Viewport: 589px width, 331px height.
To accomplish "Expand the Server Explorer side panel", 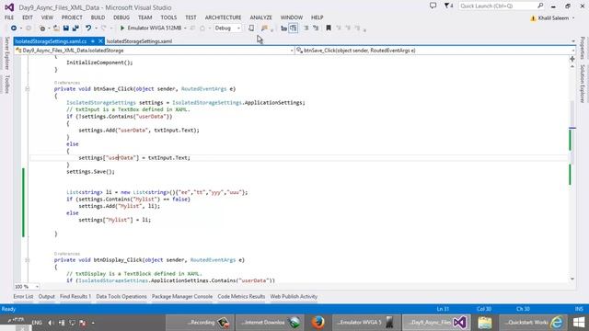I will click(6, 53).
